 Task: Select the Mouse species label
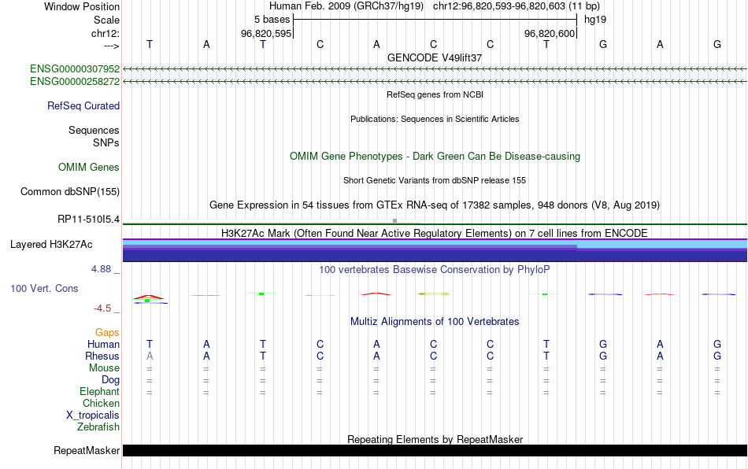(x=105, y=368)
